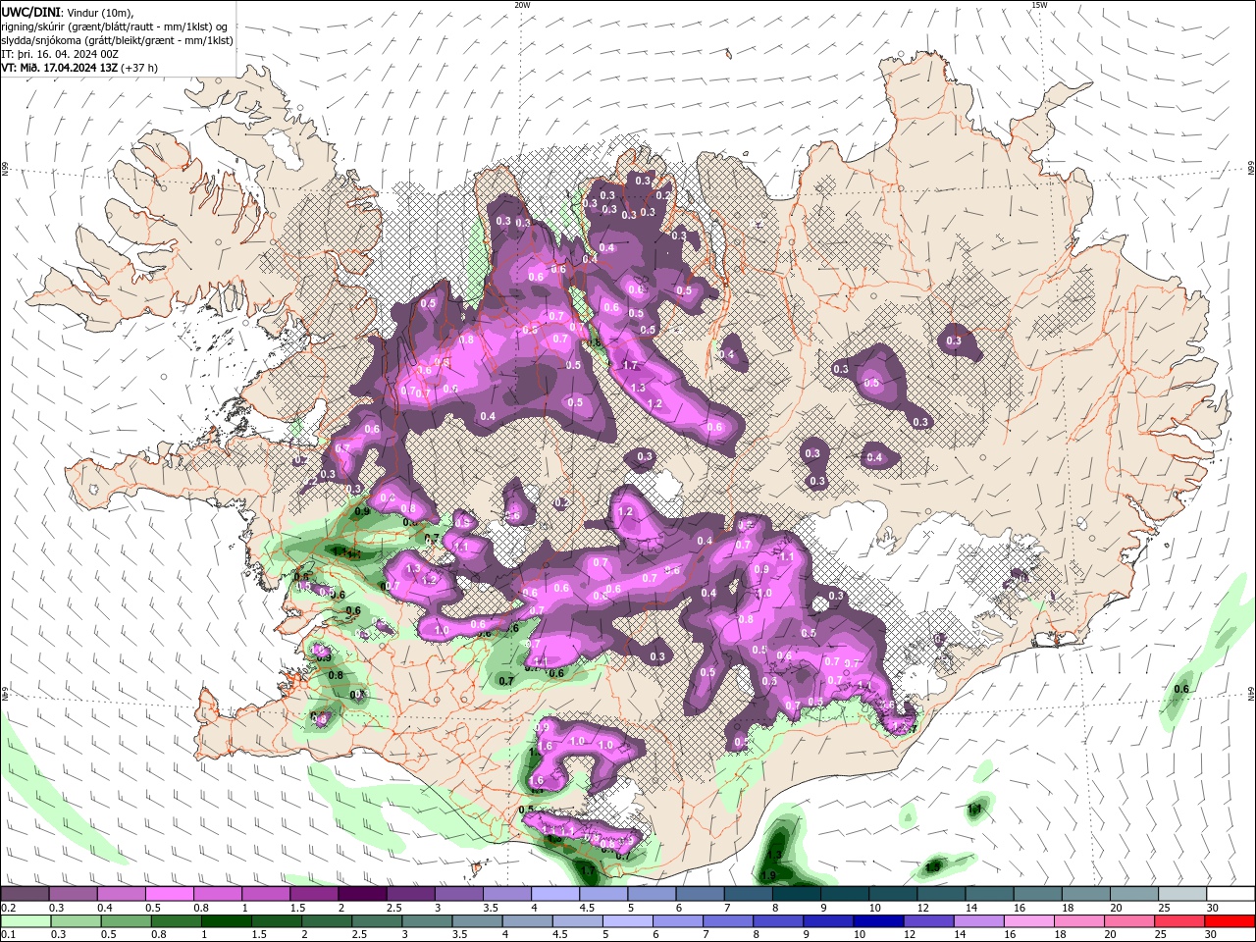Select the light green 0.3 rain swatch
Image resolution: width=1256 pixels, height=942 pixels.
77,921
